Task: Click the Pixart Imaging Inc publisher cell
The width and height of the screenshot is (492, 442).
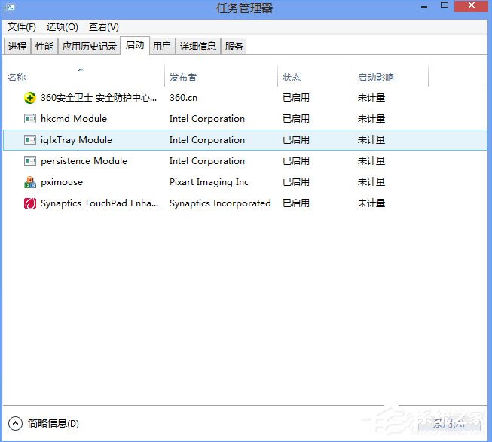Action: point(209,182)
